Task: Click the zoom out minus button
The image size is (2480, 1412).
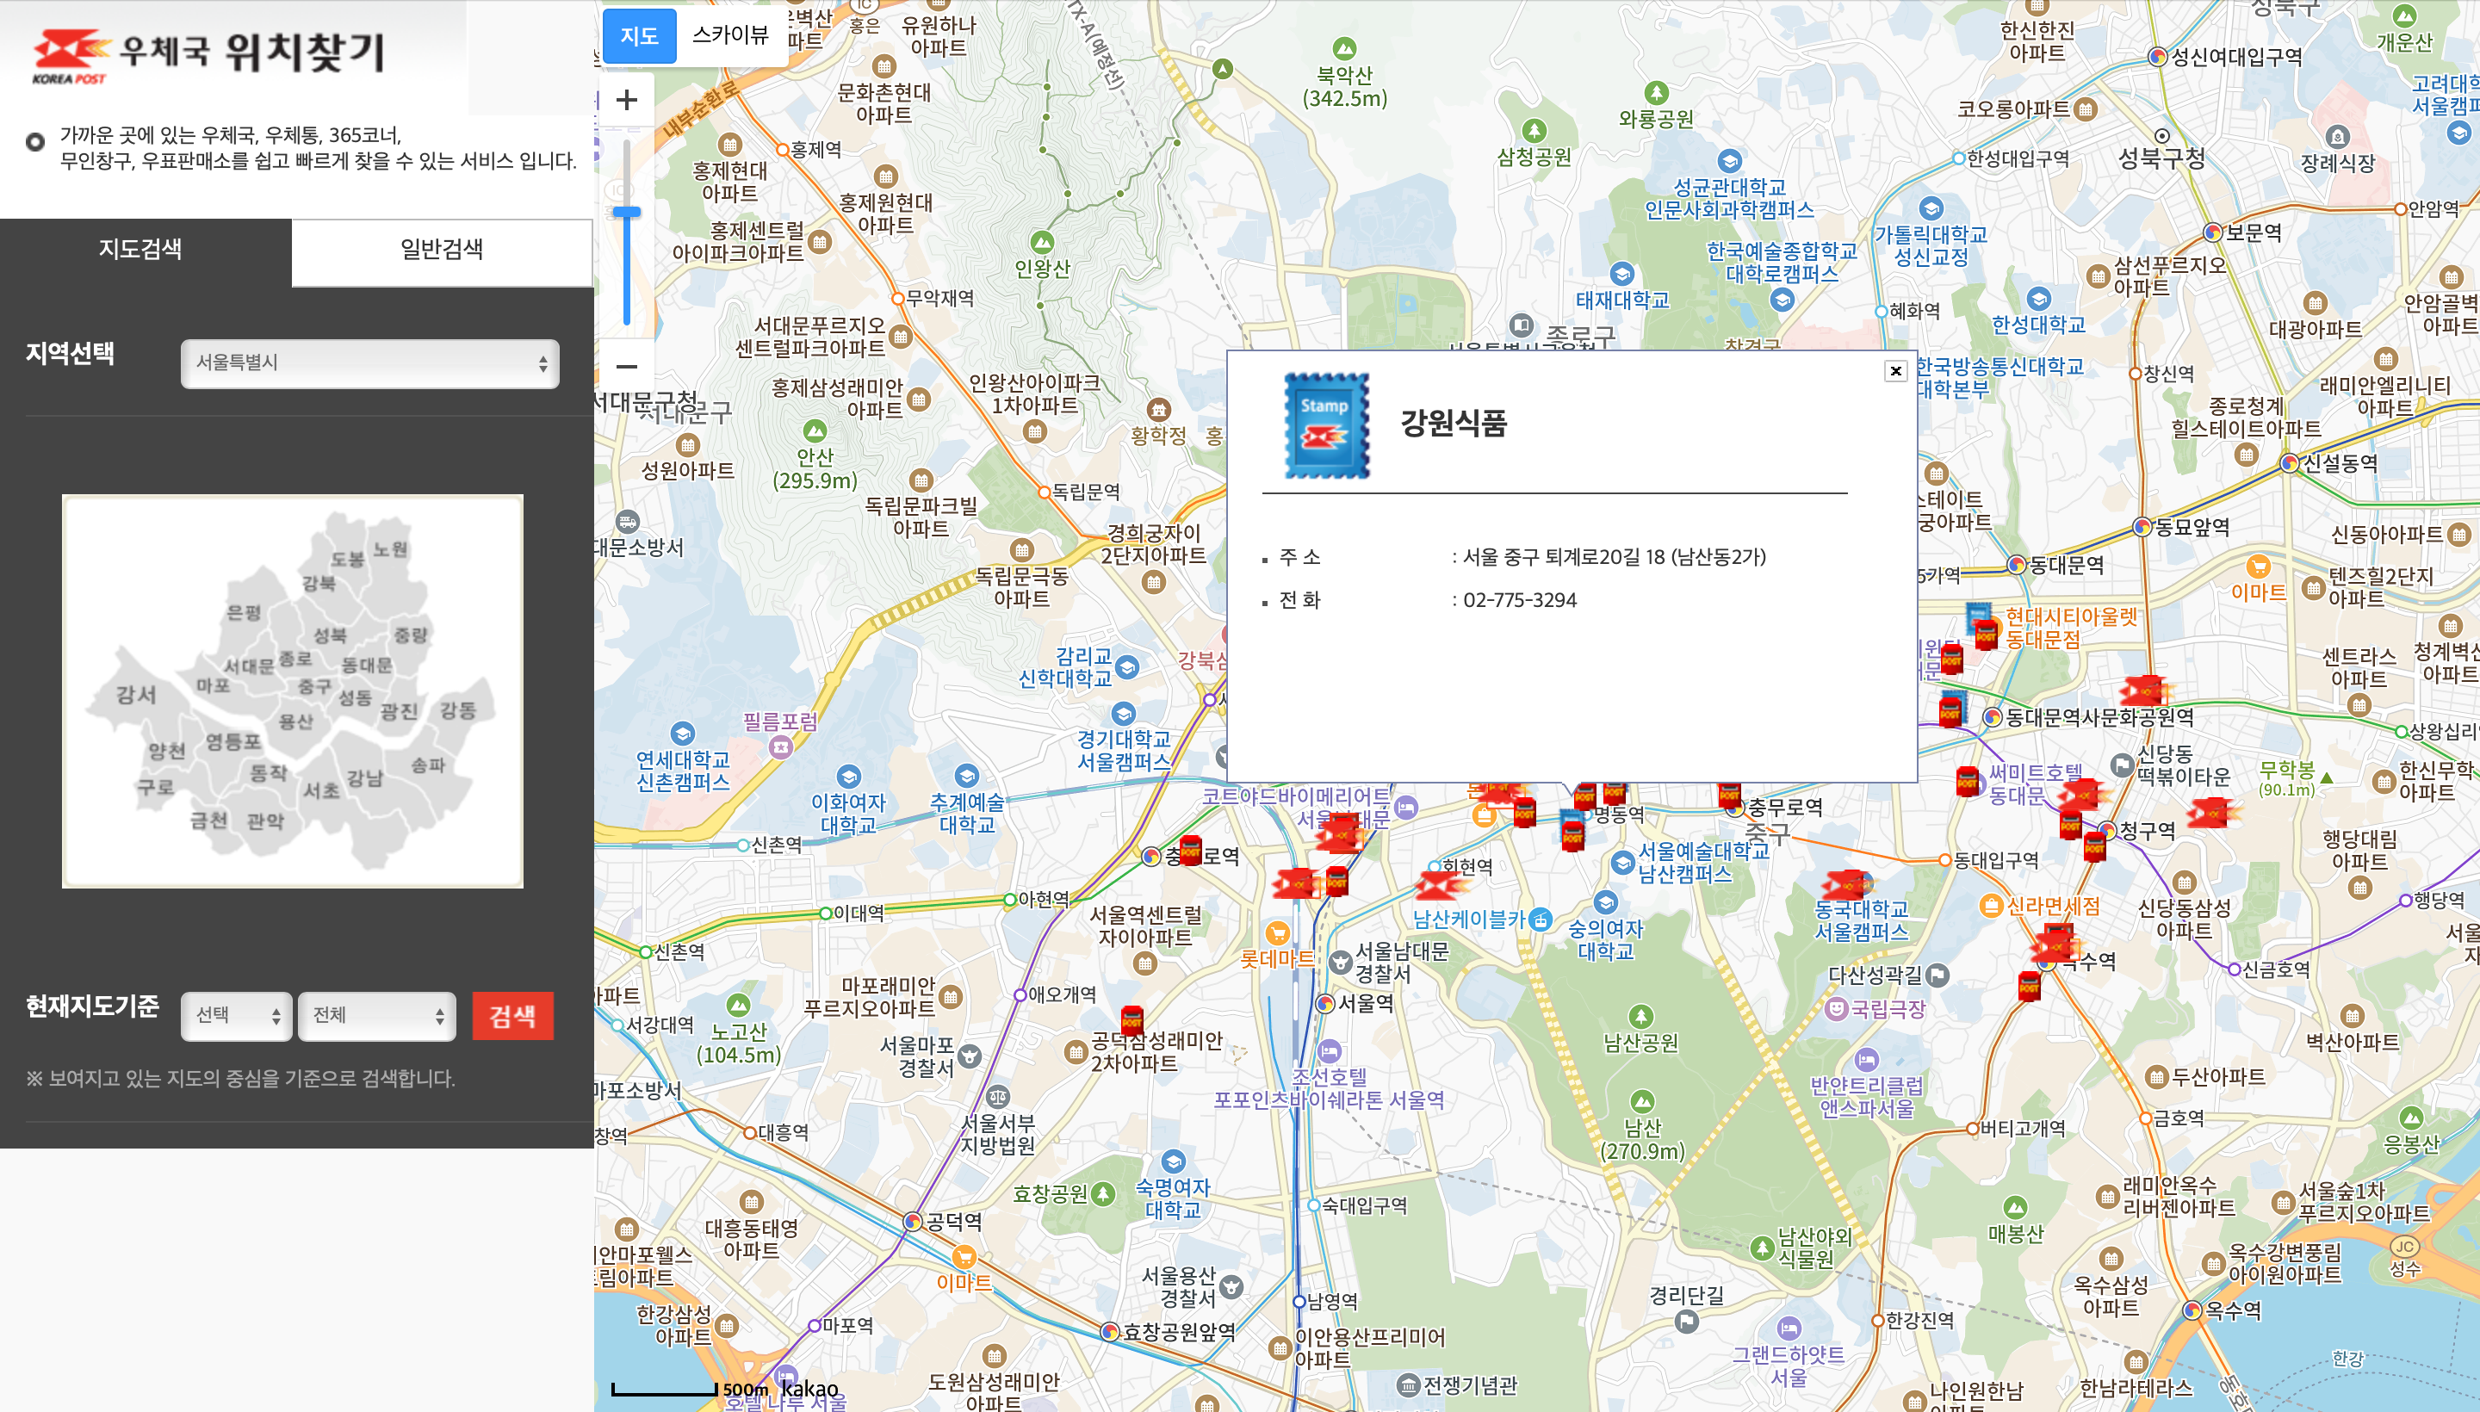Action: click(x=627, y=367)
